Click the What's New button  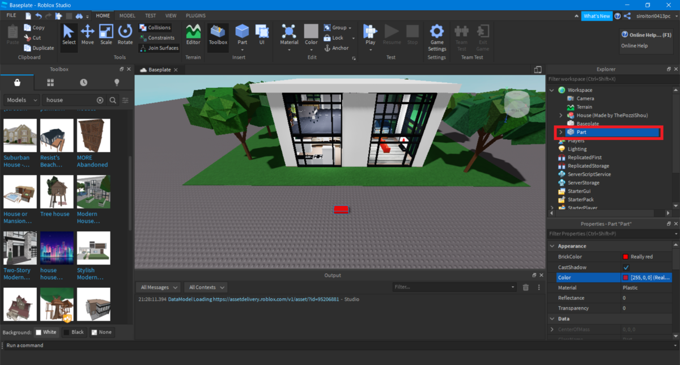[x=597, y=16]
